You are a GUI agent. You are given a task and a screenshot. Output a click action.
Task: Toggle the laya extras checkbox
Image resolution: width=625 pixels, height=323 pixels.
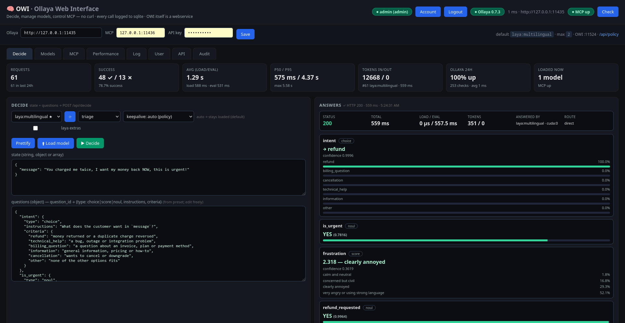tap(35, 128)
